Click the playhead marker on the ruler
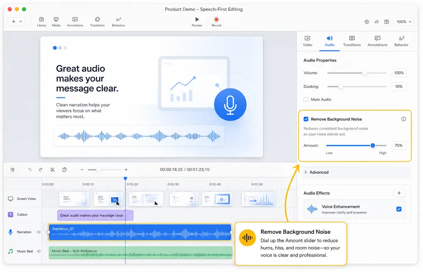Image resolution: width=423 pixels, height=278 pixels. (x=125, y=179)
